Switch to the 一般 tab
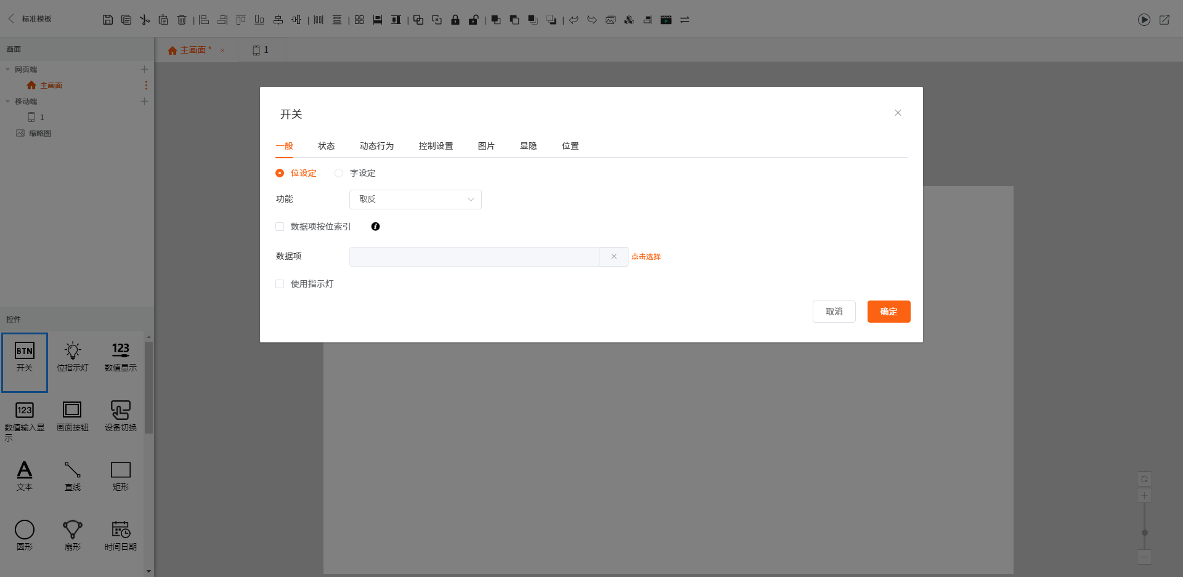 pos(284,146)
